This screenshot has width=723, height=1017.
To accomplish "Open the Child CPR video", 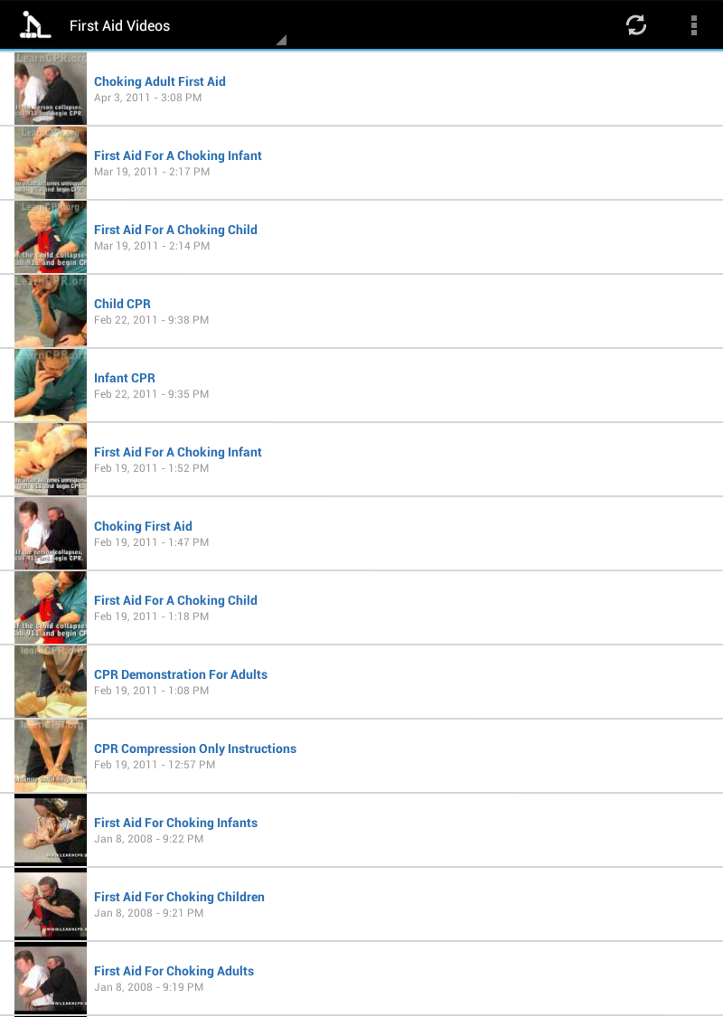I will (361, 311).
